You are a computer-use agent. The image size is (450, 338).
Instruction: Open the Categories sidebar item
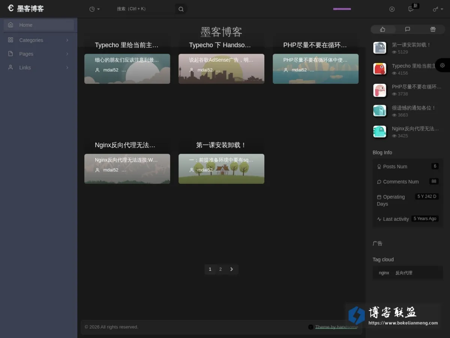39,40
